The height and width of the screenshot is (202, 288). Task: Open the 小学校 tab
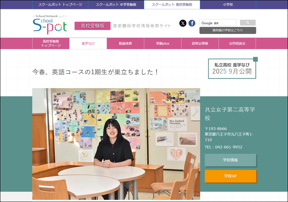(228, 5)
